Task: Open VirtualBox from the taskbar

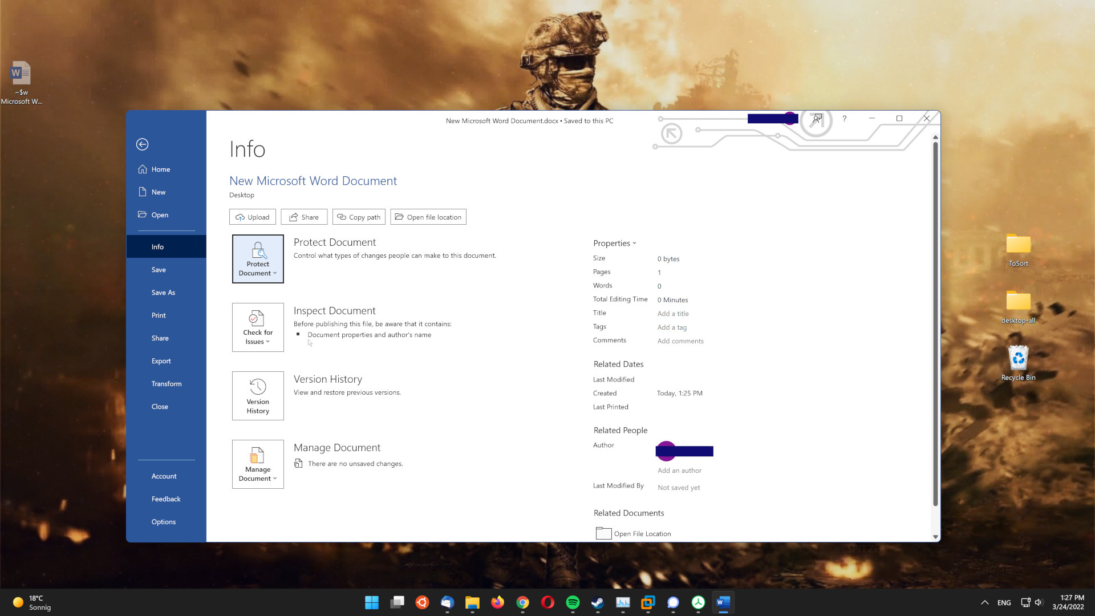Action: pos(648,602)
